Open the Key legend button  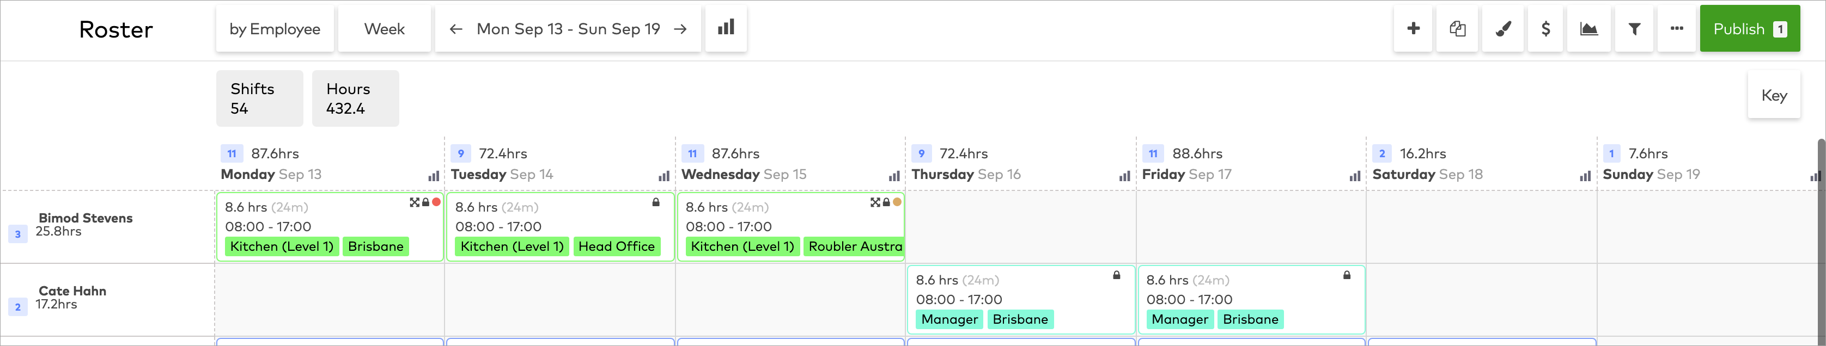click(x=1774, y=96)
